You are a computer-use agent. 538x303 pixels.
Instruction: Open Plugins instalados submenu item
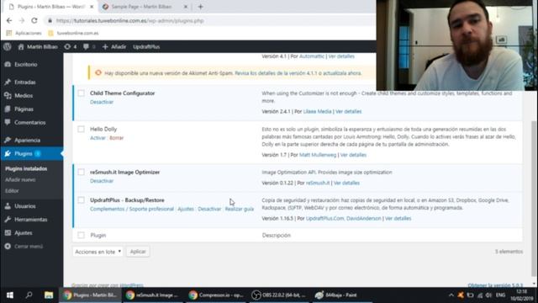click(26, 168)
